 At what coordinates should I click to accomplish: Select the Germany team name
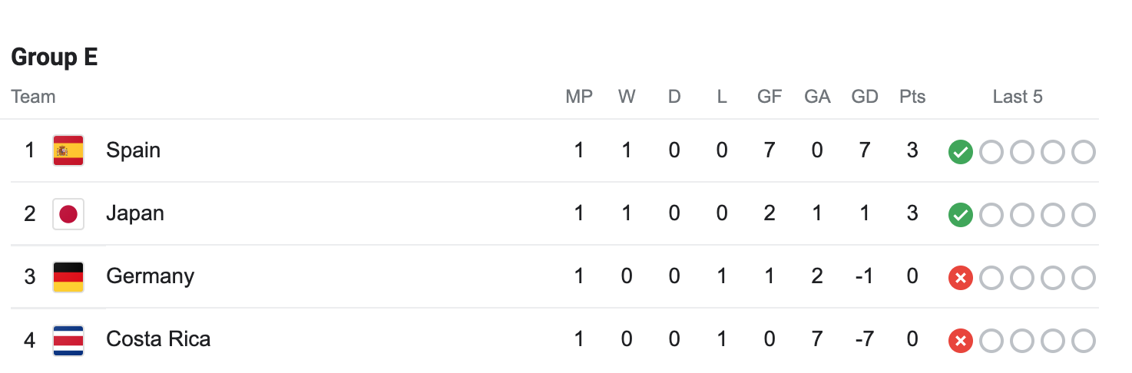[x=150, y=276]
